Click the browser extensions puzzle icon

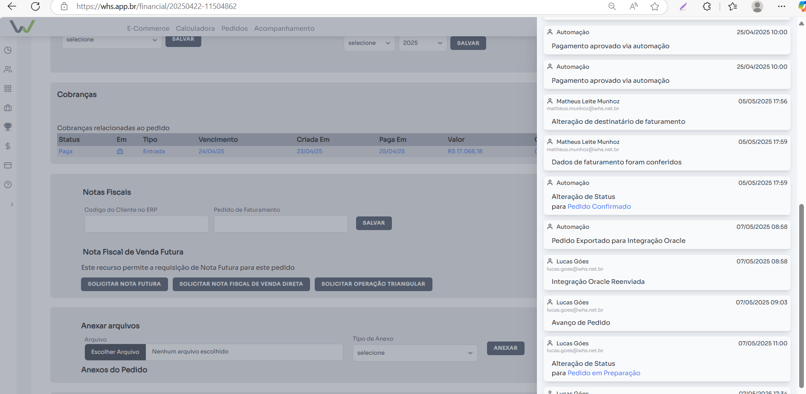point(707,6)
